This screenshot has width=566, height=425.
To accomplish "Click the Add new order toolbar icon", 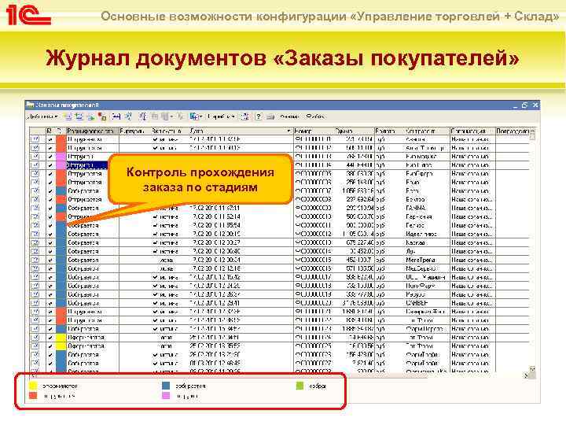I will [x=68, y=116].
